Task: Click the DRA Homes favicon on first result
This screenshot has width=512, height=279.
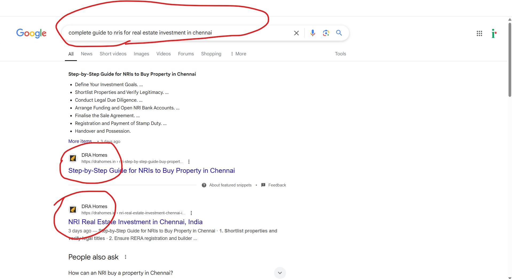Action: [x=73, y=158]
